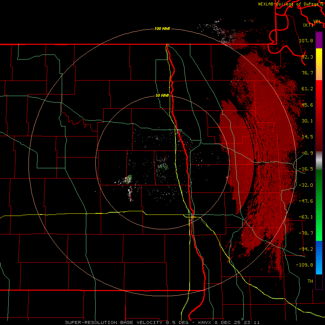Click the 100 NMI range ring label
The height and width of the screenshot is (325, 325).
(162, 29)
